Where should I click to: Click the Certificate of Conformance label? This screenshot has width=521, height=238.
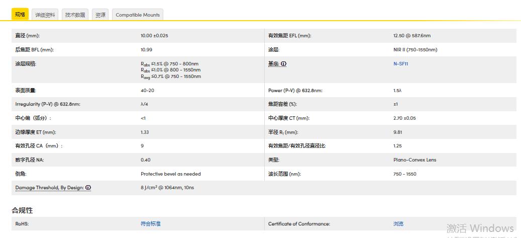299,224
